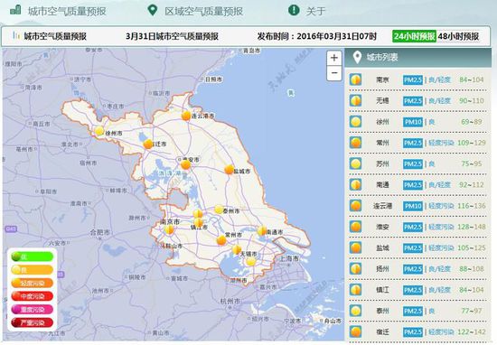Click the air quality icon in the 扬州 list row
The image size is (497, 345).
[356, 268]
